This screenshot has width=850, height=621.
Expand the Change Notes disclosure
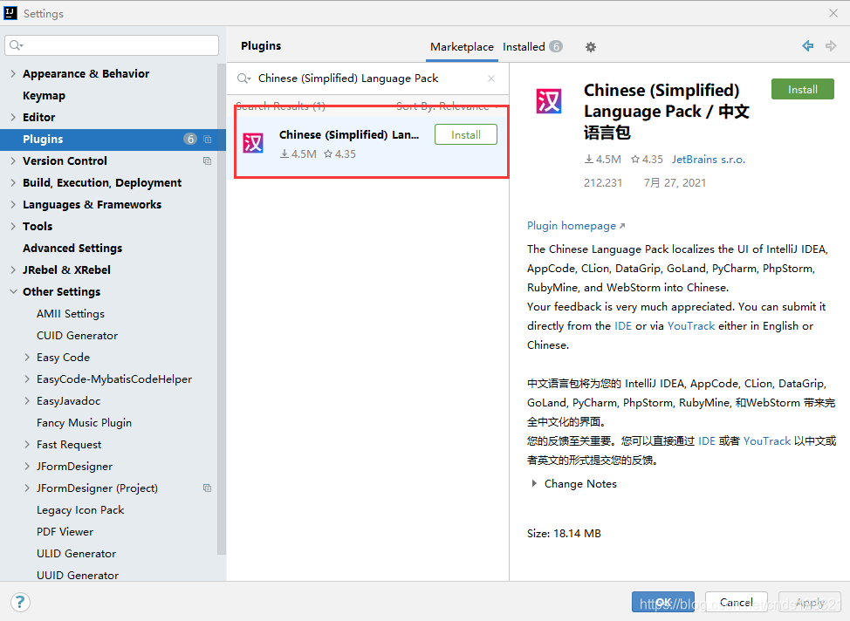[x=534, y=483]
